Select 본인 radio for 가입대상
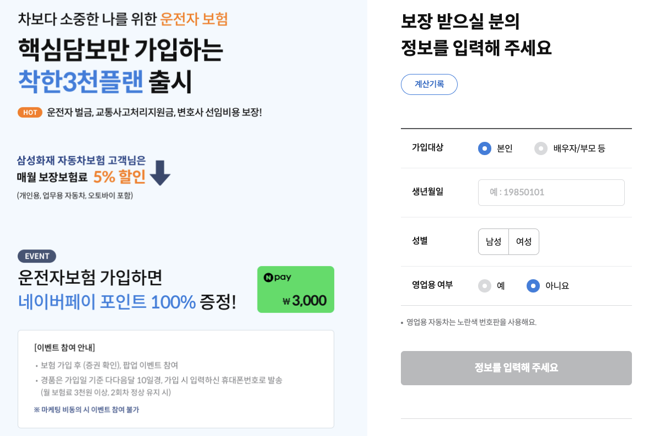 [485, 148]
